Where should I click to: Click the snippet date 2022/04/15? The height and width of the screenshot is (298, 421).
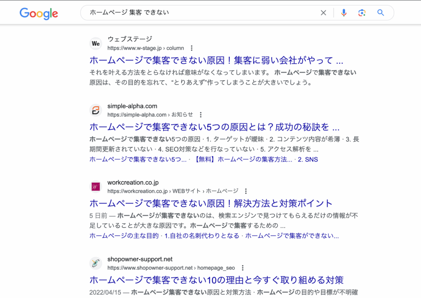click(105, 292)
